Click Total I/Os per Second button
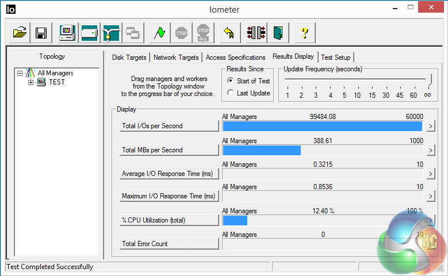The width and height of the screenshot is (448, 276). (x=169, y=126)
